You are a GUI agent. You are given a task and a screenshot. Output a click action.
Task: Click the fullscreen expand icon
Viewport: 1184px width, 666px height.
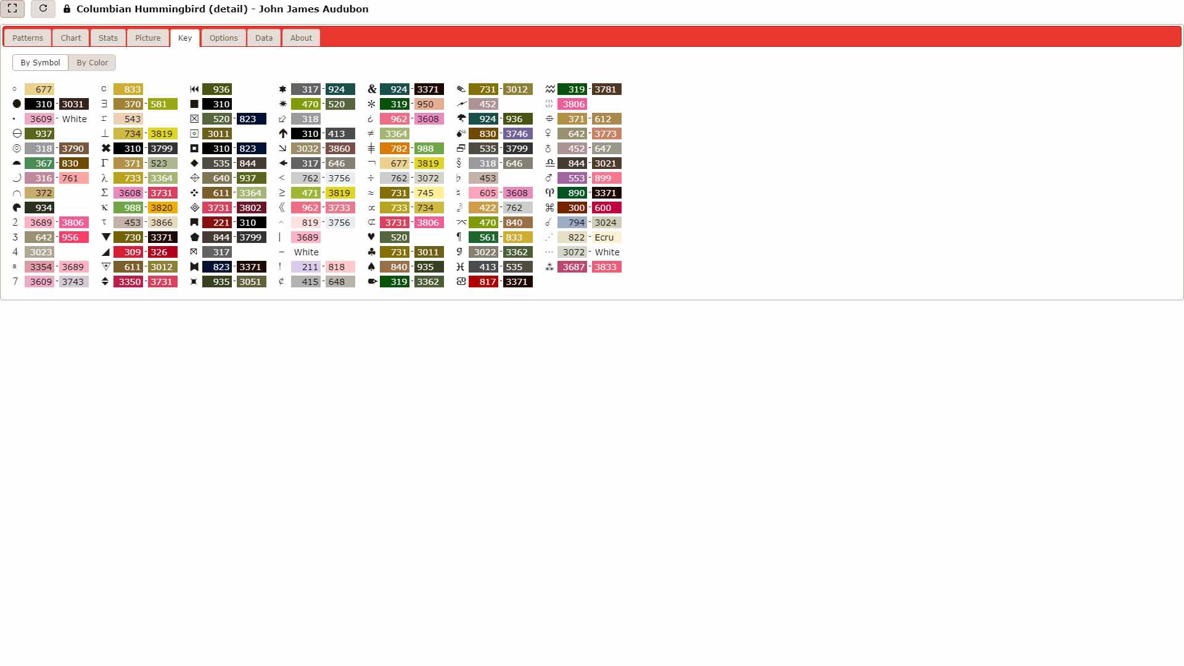click(14, 9)
